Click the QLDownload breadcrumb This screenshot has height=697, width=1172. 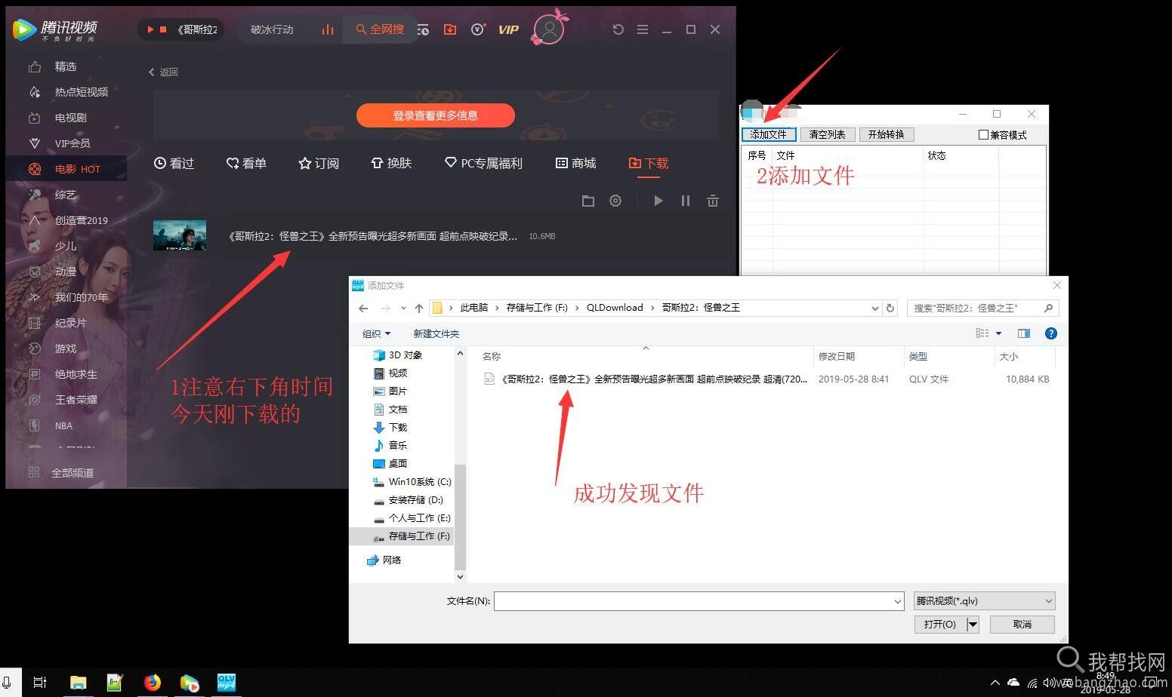pos(615,308)
